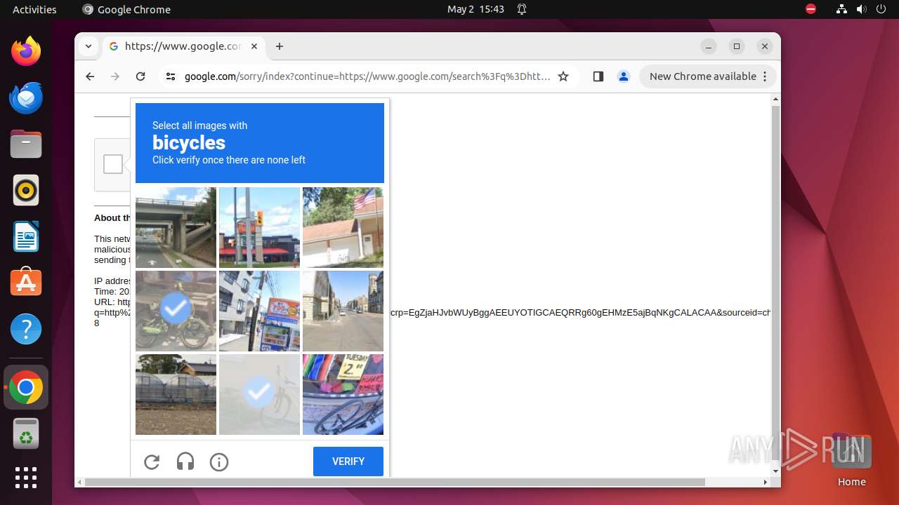Select the Google tab
Image resolution: width=899 pixels, height=505 pixels.
tap(184, 46)
